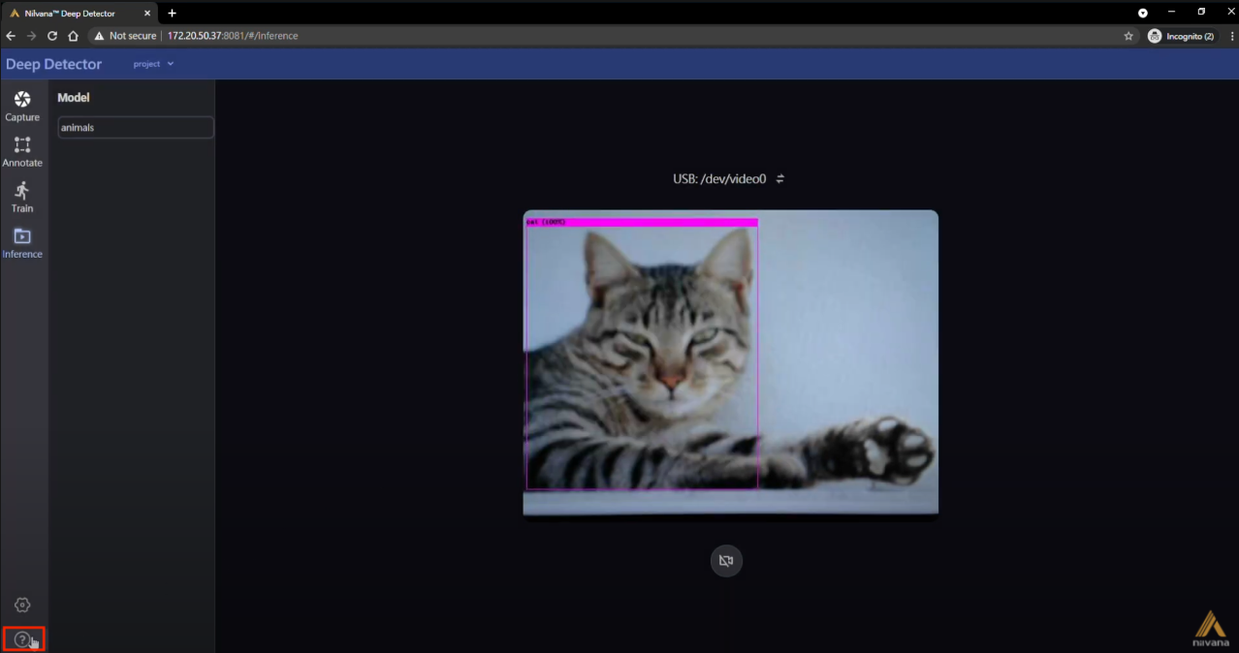Bookmark this page with the star

coord(1128,36)
